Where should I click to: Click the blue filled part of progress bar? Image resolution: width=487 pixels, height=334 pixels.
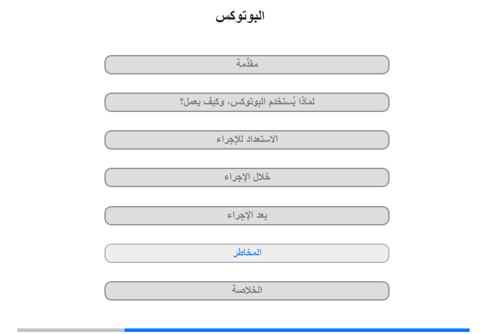coord(297,330)
